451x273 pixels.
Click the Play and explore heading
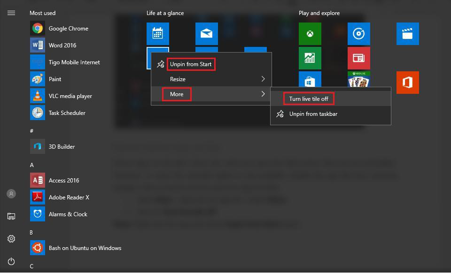(319, 13)
